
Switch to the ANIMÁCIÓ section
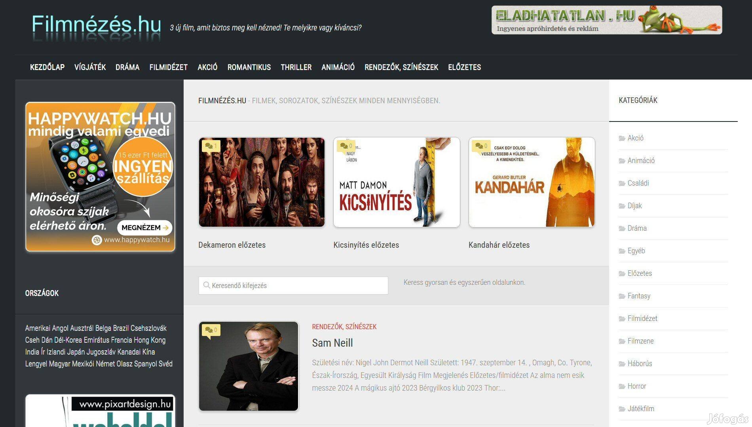338,67
